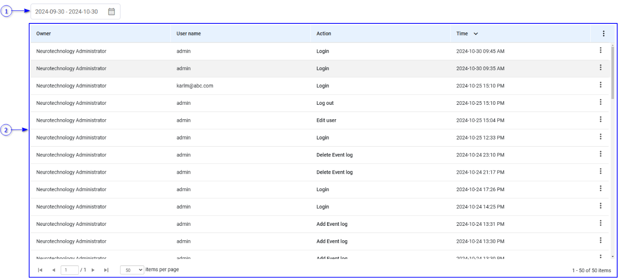The image size is (619, 278).
Task: Go to the next page arrow
Action: (x=94, y=270)
